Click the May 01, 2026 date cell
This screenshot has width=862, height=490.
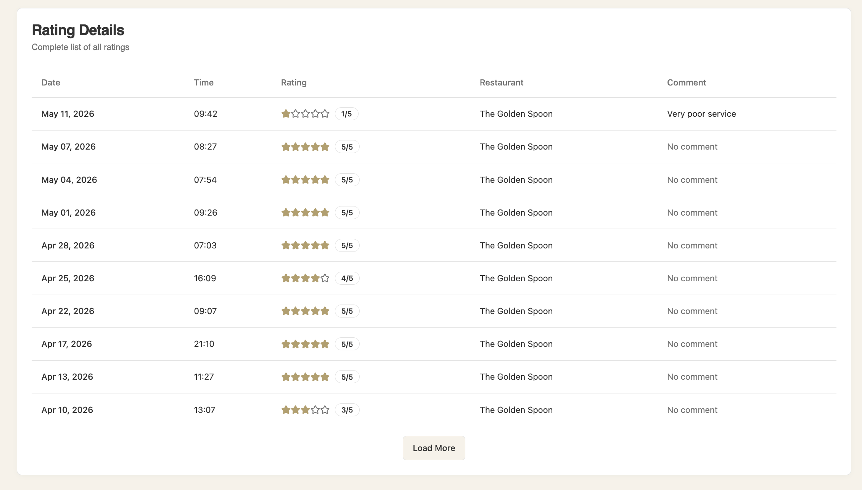click(69, 213)
